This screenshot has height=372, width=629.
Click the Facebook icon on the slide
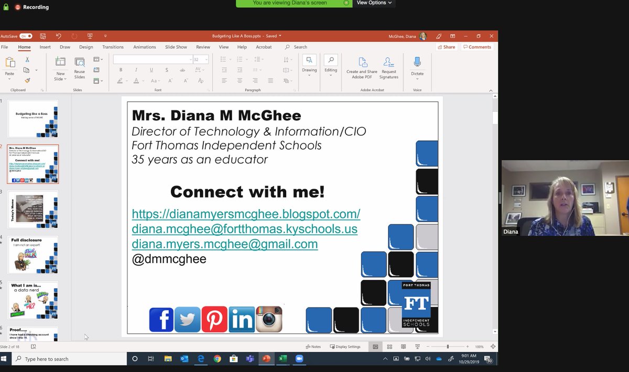pyautogui.click(x=161, y=320)
